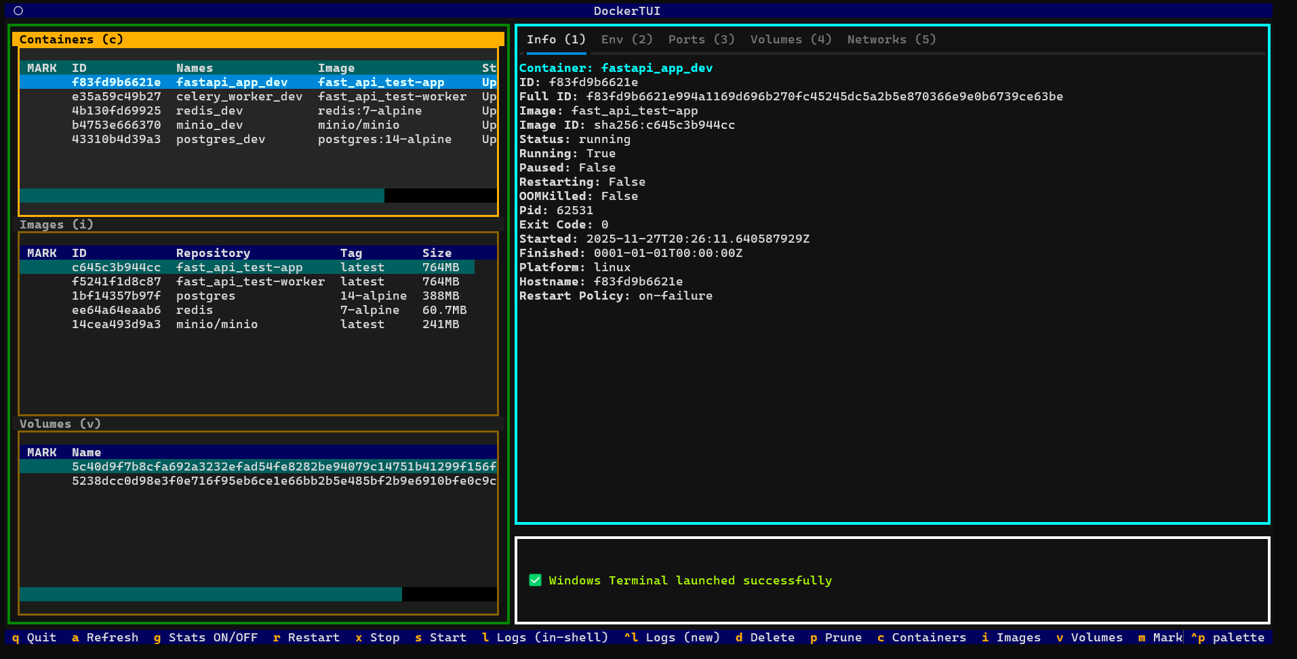Viewport: 1297px width, 659px height.
Task: Click Containers shortcut in the footer
Action: (921, 637)
